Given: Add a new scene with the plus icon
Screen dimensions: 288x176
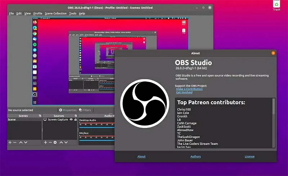Looking at the screenshot, I should pos(10,142).
